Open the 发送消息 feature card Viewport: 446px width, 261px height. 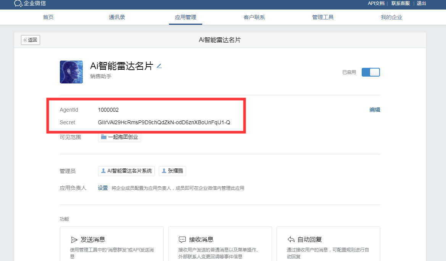[112, 244]
